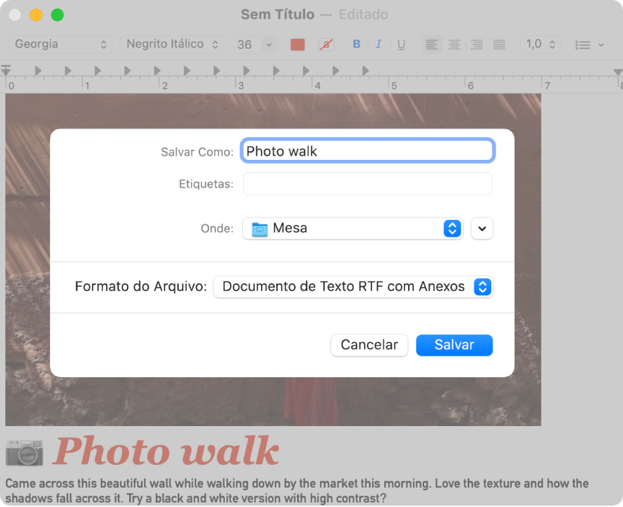This screenshot has height=507, width=623.
Task: Open the Formato do Arquivo dropdown
Action: tap(353, 287)
